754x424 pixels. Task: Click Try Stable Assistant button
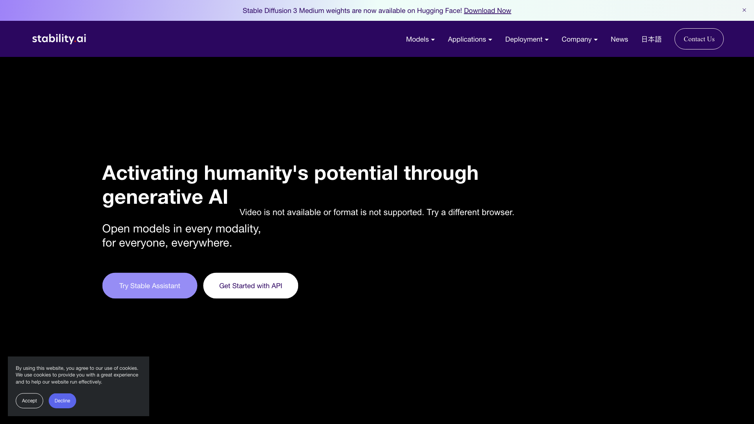coord(150,286)
